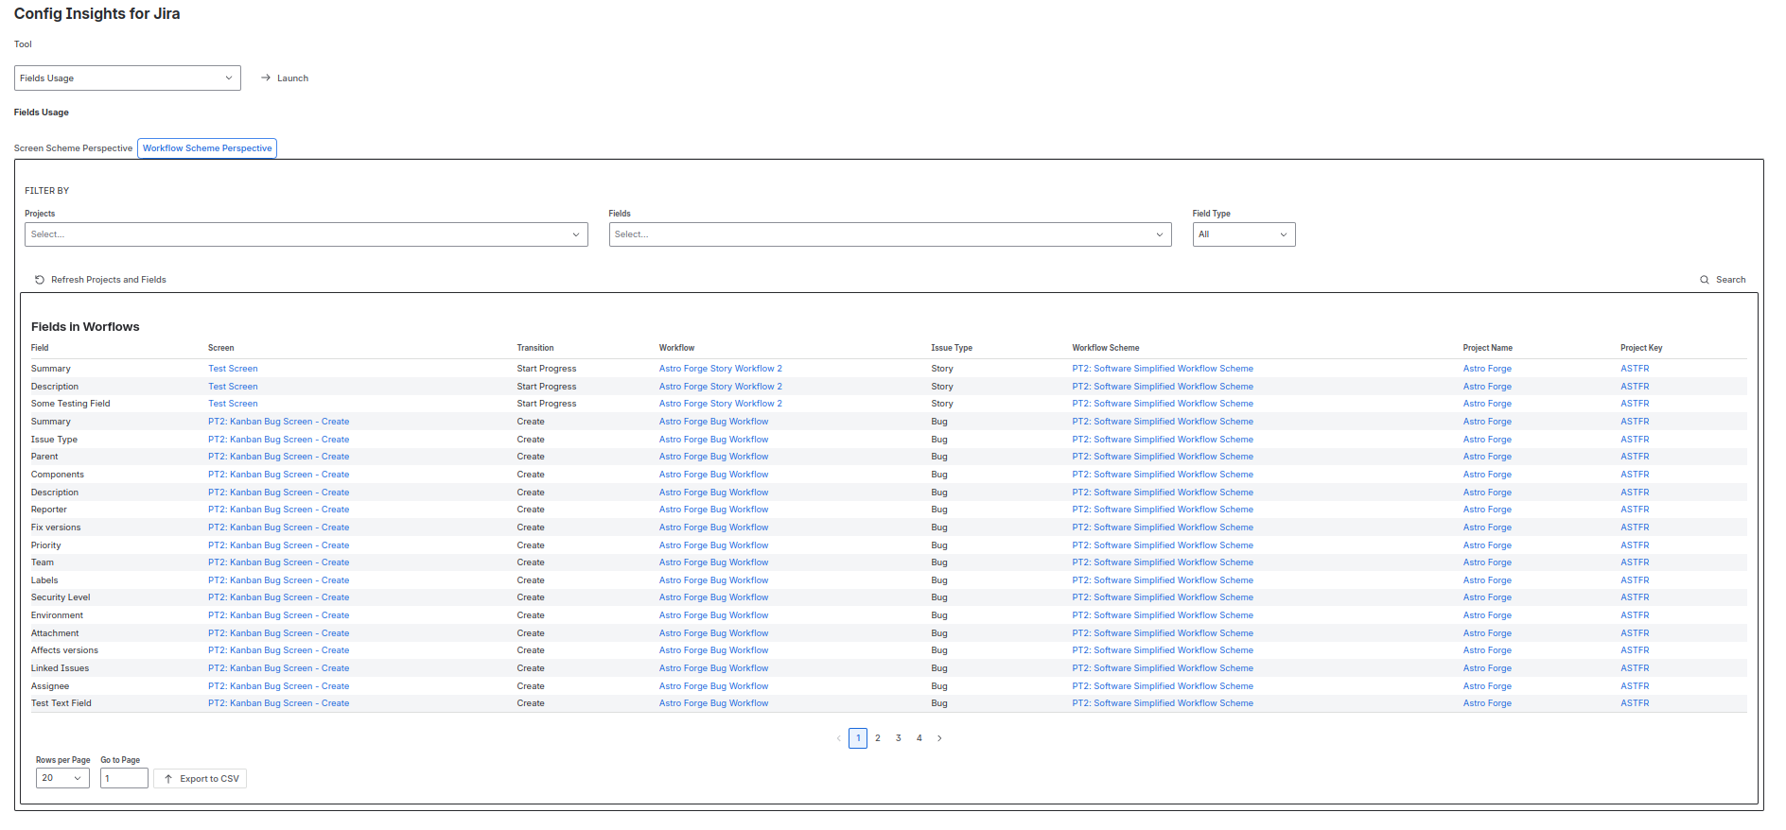The height and width of the screenshot is (830, 1786).
Task: Click the Screen column header
Action: click(x=221, y=348)
